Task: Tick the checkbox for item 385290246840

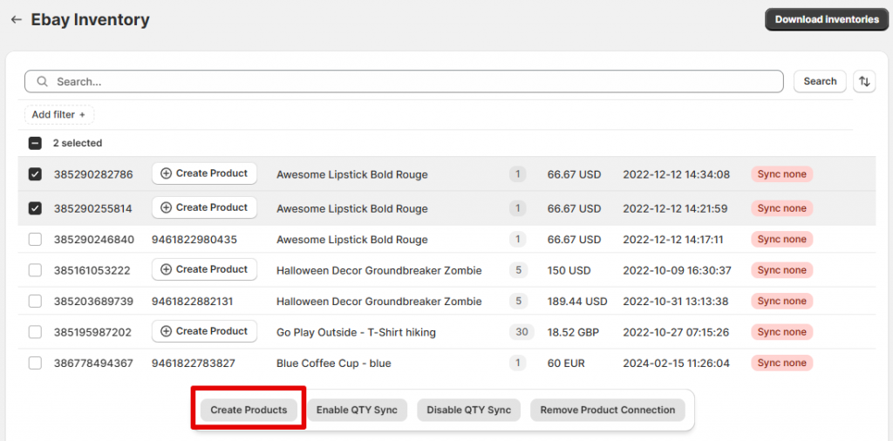Action: pyautogui.click(x=35, y=240)
